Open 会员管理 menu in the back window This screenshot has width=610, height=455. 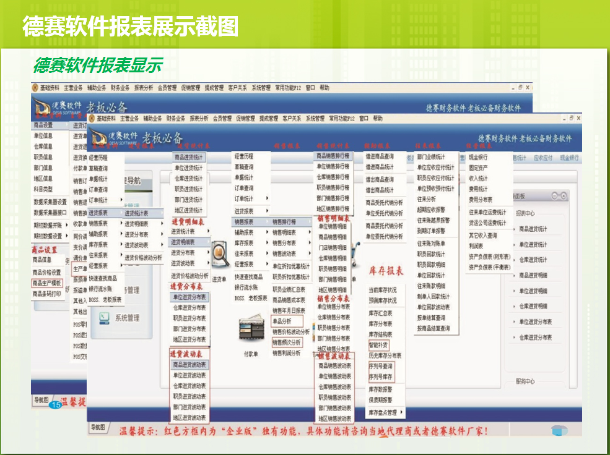[167, 88]
